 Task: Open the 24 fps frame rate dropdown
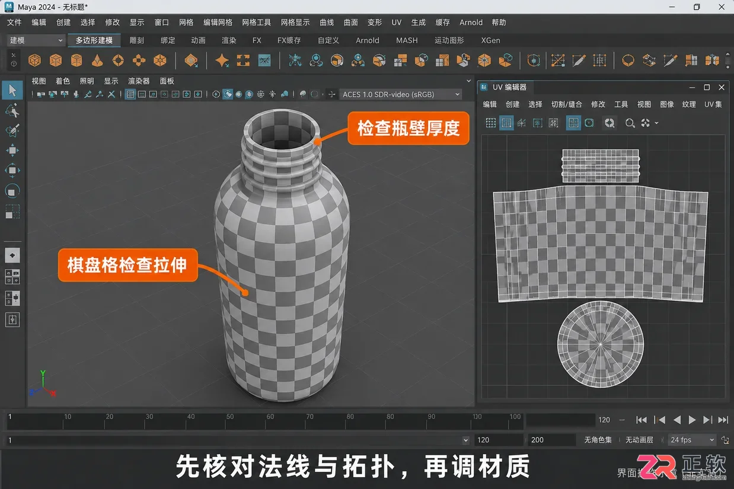pos(692,440)
